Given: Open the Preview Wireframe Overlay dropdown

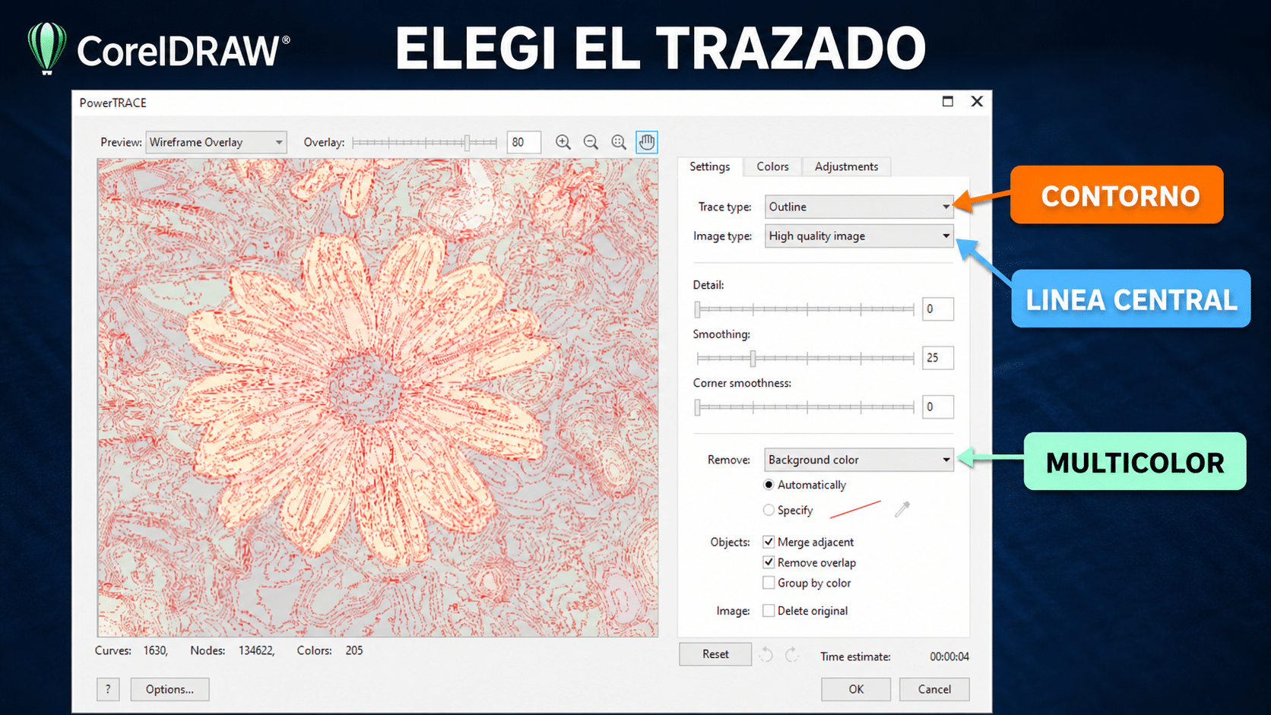Looking at the screenshot, I should (216, 142).
